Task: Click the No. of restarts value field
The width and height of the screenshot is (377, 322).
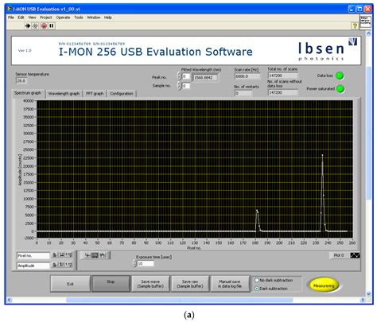Action: pos(243,93)
